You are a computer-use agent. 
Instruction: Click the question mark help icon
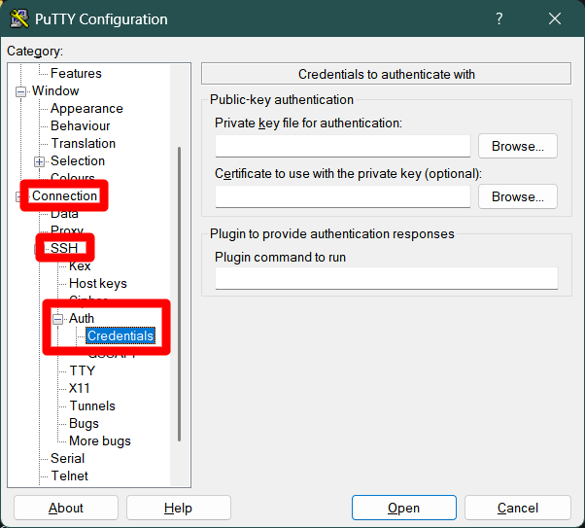tap(499, 18)
